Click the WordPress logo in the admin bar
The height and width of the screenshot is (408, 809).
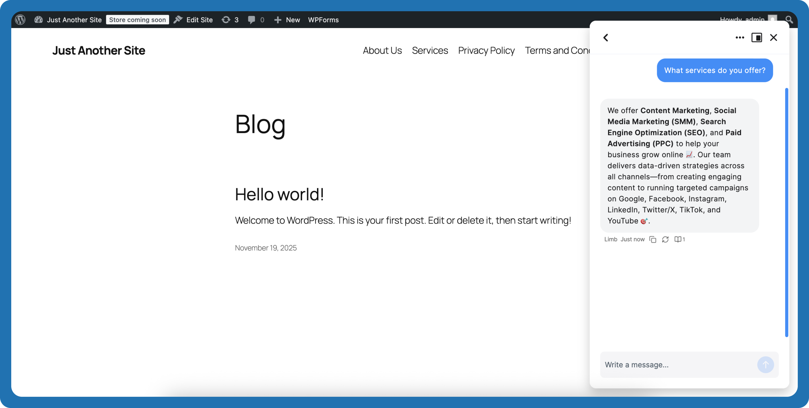click(20, 20)
